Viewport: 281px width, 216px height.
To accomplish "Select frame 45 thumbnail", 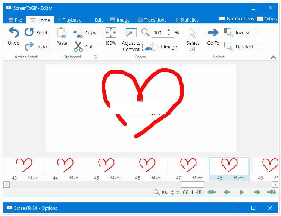I will (106, 166).
